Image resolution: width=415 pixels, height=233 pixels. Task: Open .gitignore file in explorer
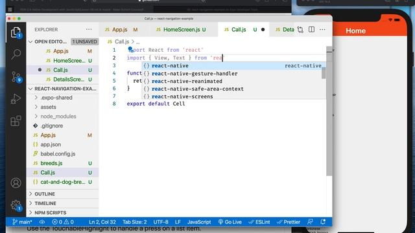pos(62,126)
